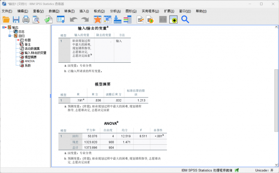Click total 1373.896 cell in ANOVA
This screenshot has height=173, width=279.
pos(91,148)
